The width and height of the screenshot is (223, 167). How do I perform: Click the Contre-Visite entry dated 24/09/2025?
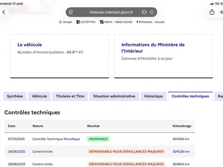pos(43,151)
